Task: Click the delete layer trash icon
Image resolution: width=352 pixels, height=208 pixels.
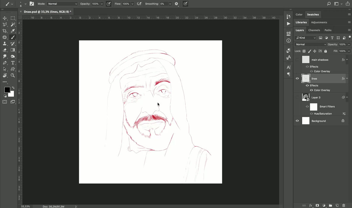Action: click(344, 205)
